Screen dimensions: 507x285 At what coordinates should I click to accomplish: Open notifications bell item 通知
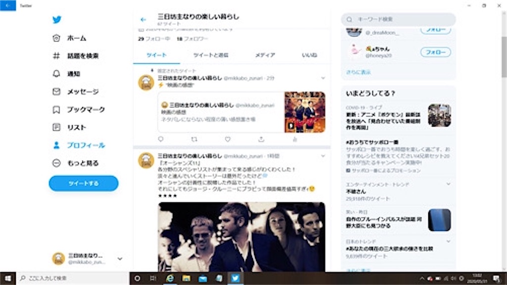click(66, 74)
